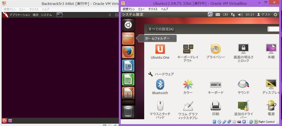Click Backtrack volume speaker icon
This screenshot has width=282, height=126.
(110, 15)
